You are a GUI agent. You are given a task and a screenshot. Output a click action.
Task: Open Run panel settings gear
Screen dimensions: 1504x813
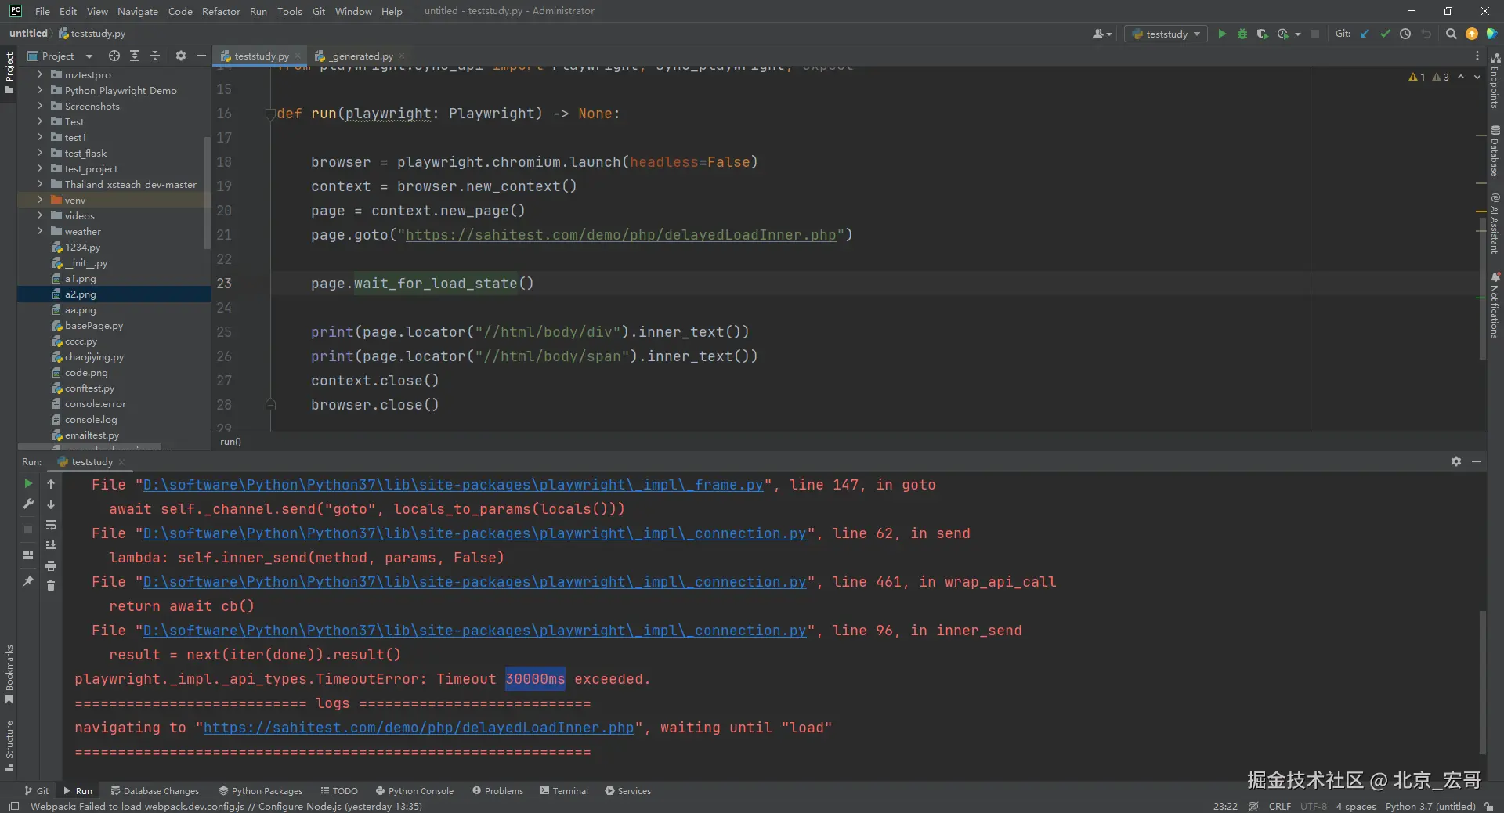click(1455, 461)
